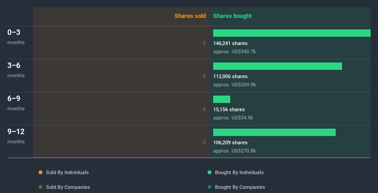Click the shares-sold 0 in 9–12 months row
The width and height of the screenshot is (378, 193).
click(x=204, y=142)
